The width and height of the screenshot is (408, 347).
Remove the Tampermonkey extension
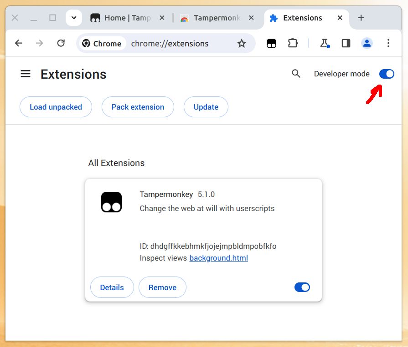tap(162, 287)
